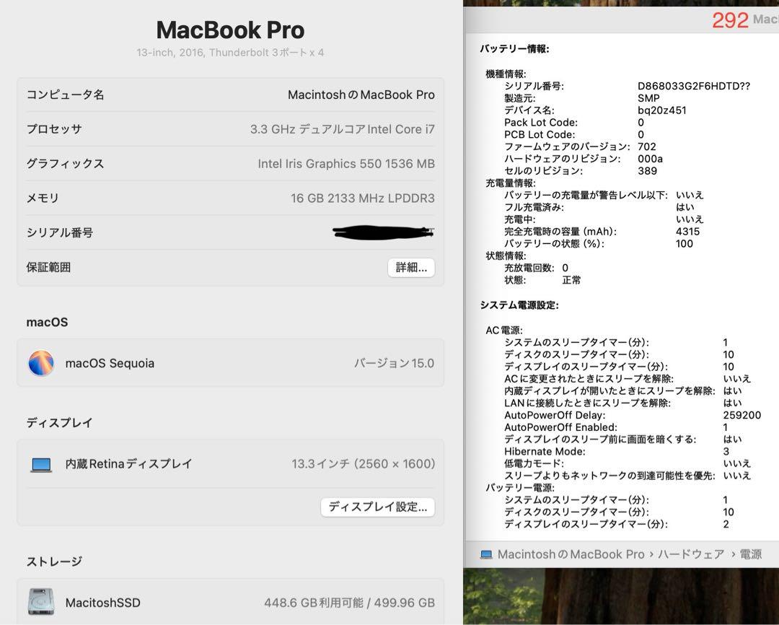
Task: Click the バージョン 15.0 text
Action: [394, 364]
